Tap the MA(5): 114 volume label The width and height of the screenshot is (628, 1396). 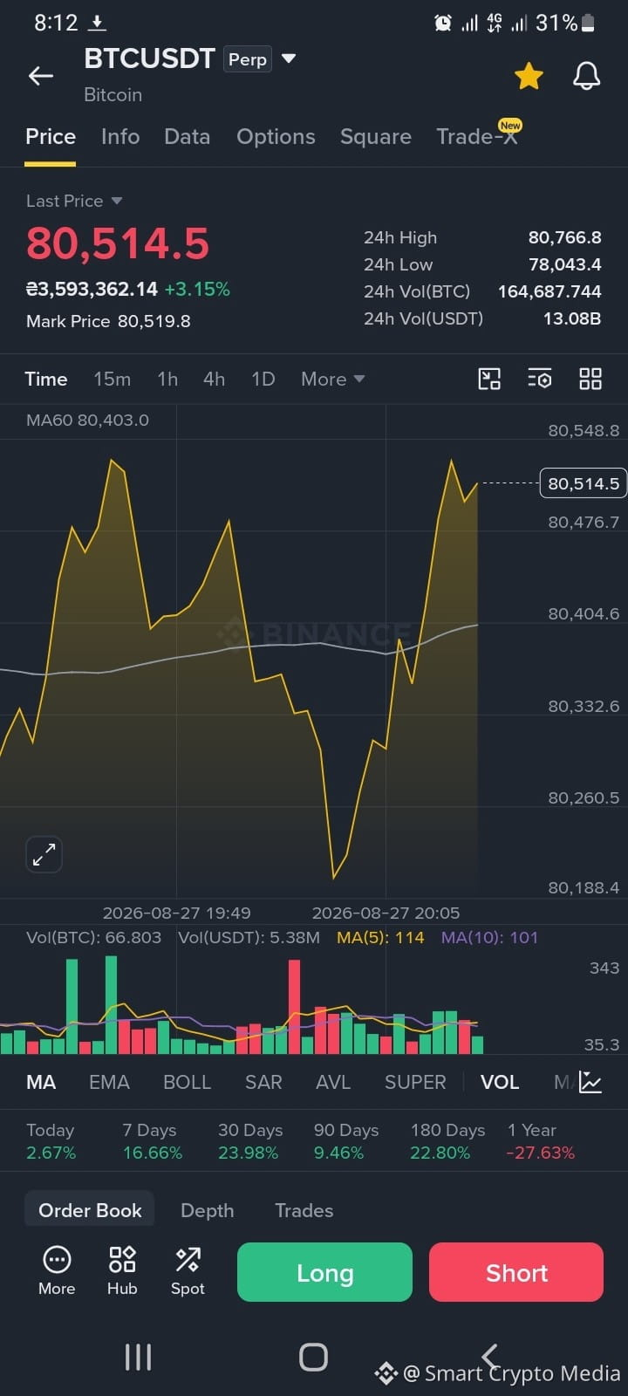coord(380,937)
